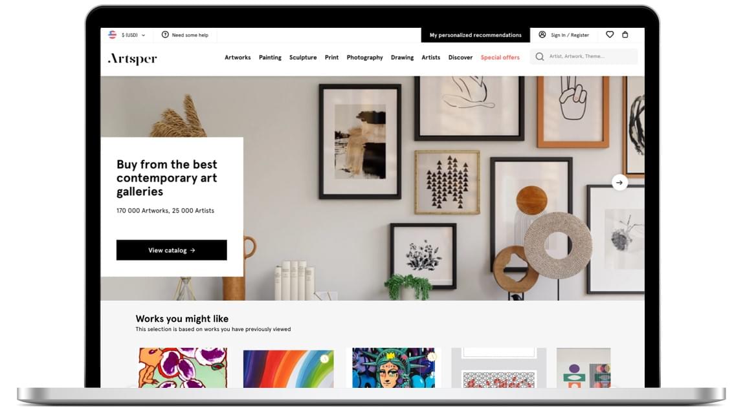
Task: Click the help question mark icon
Action: 165,35
